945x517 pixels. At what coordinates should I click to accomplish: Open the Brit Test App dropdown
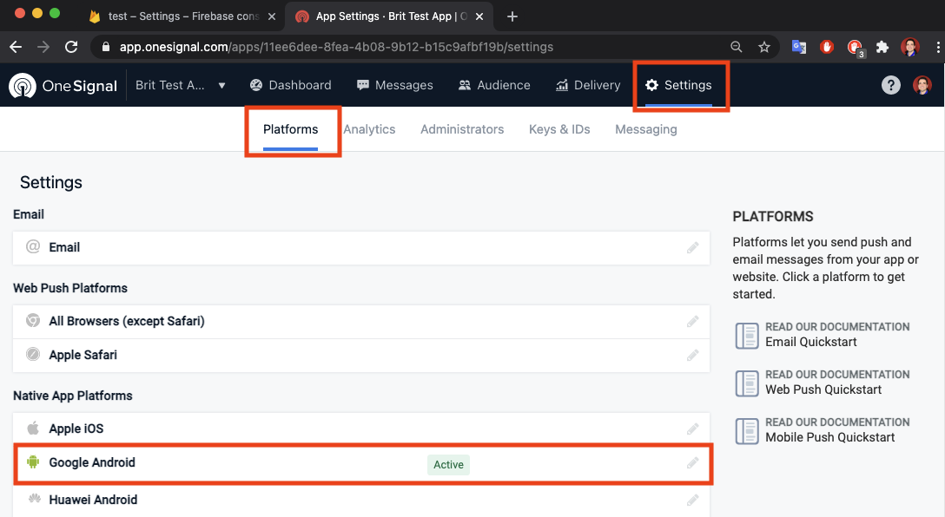[x=180, y=86]
